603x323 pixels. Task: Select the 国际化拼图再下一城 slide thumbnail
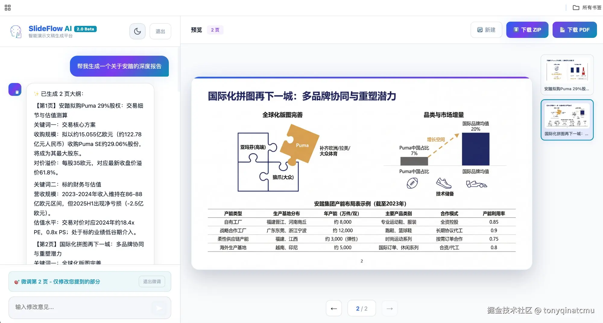point(567,120)
